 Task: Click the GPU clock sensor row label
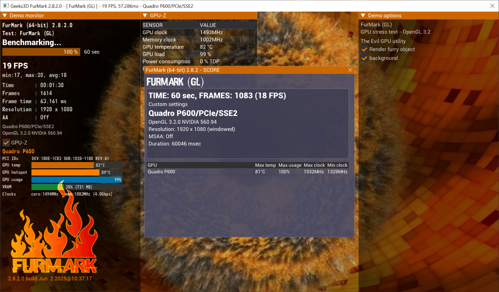tap(155, 32)
